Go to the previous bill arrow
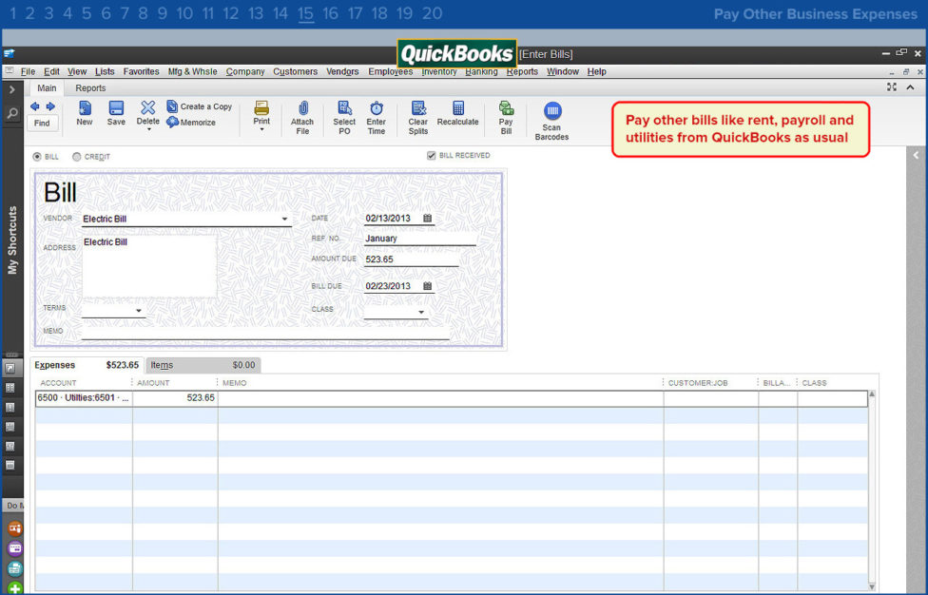928x595 pixels. coord(35,106)
